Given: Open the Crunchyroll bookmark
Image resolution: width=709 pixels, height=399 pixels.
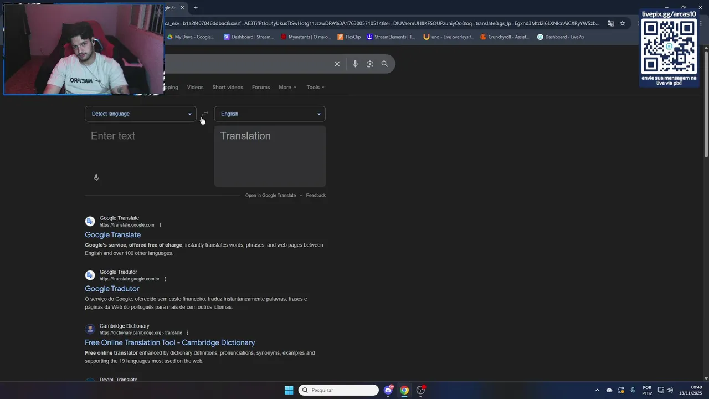Looking at the screenshot, I should coord(505,37).
